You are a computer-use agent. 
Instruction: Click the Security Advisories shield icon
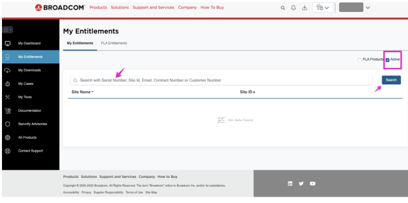point(7,124)
